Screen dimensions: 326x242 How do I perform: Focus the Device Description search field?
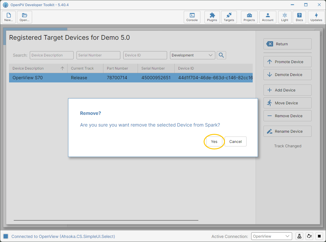52,55
